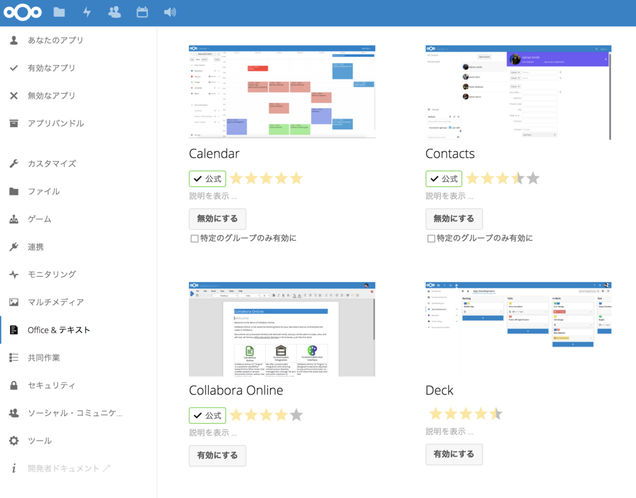Enable Collabora Online with 有効にする
This screenshot has height=498, width=636.
(x=217, y=456)
